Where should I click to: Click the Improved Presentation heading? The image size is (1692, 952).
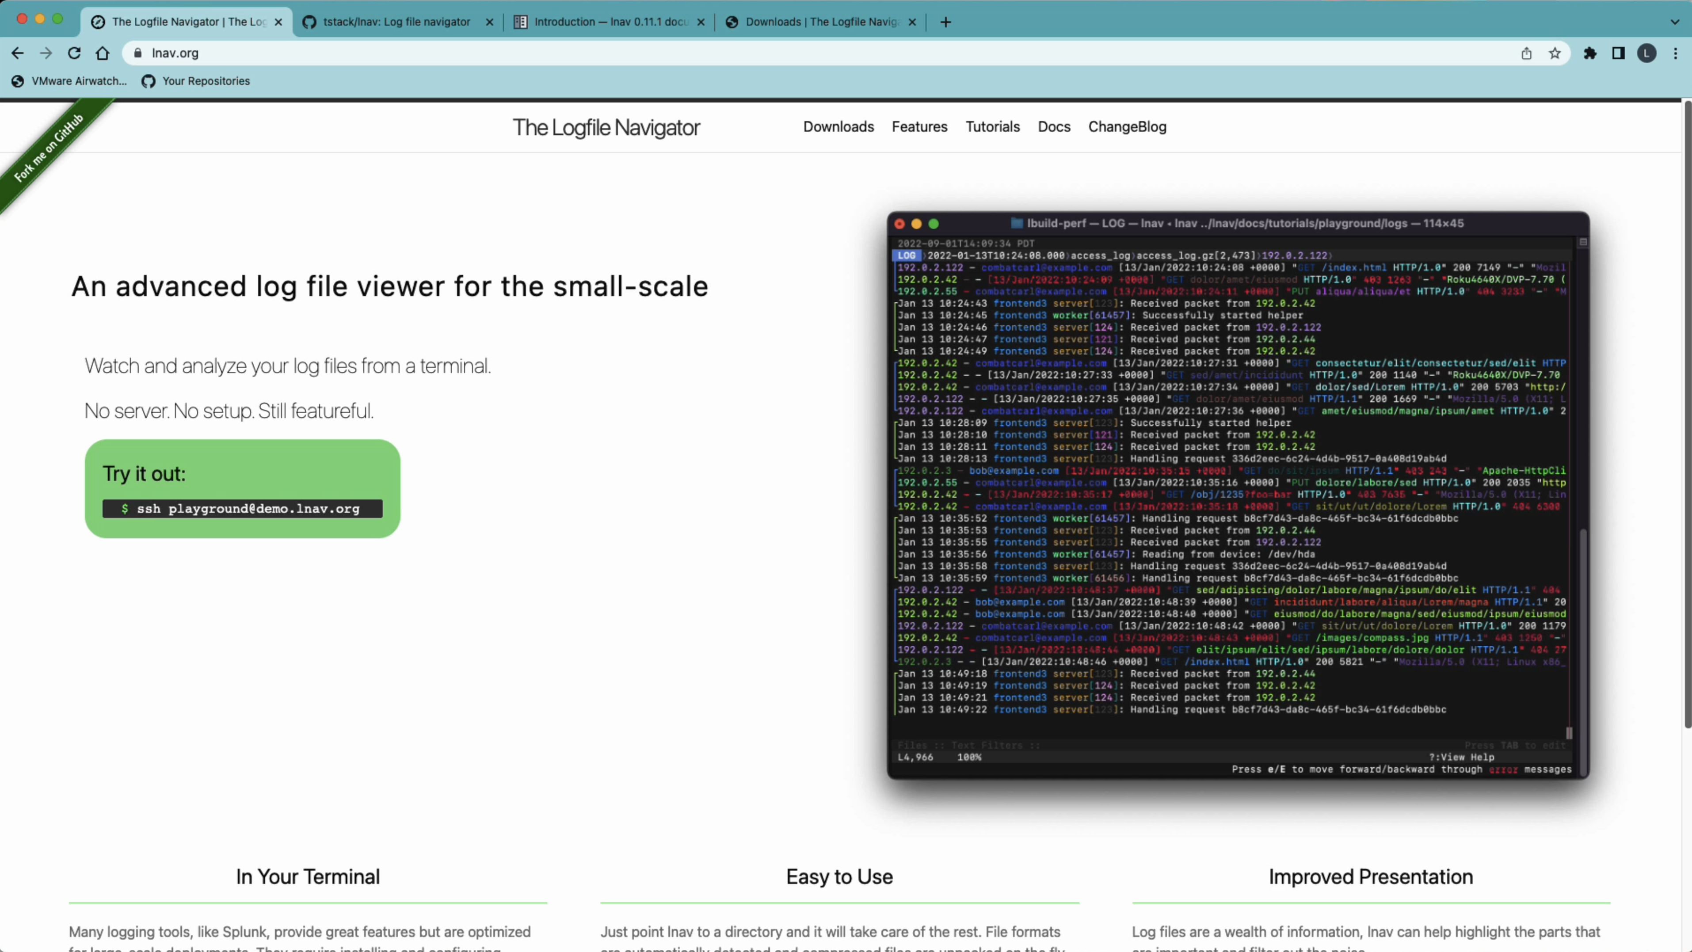pos(1371,876)
